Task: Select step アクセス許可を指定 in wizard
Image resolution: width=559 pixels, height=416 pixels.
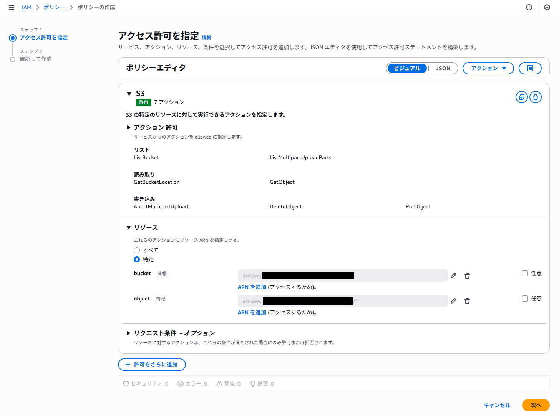Action: point(44,38)
